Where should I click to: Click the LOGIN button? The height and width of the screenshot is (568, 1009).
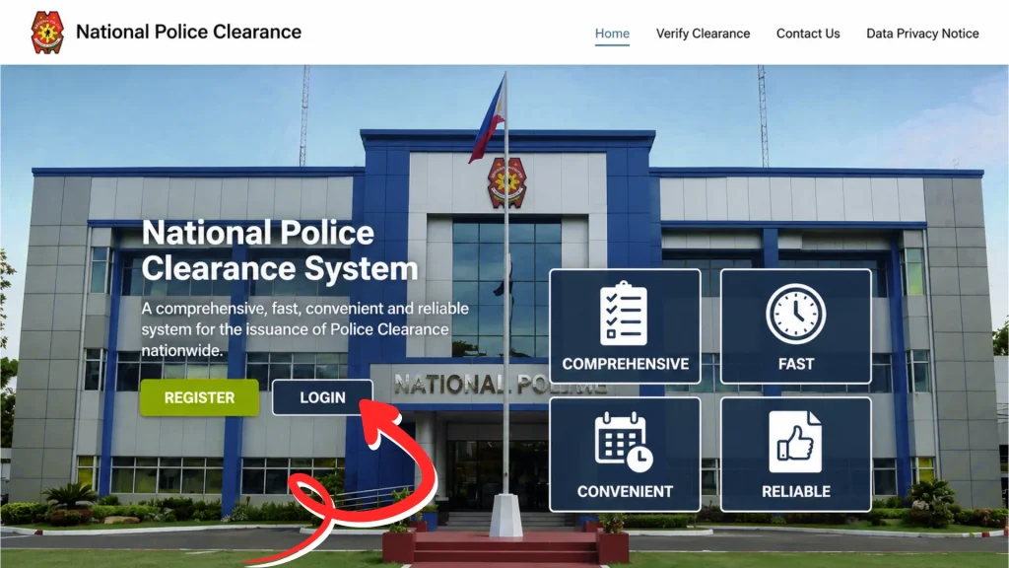[x=322, y=397]
